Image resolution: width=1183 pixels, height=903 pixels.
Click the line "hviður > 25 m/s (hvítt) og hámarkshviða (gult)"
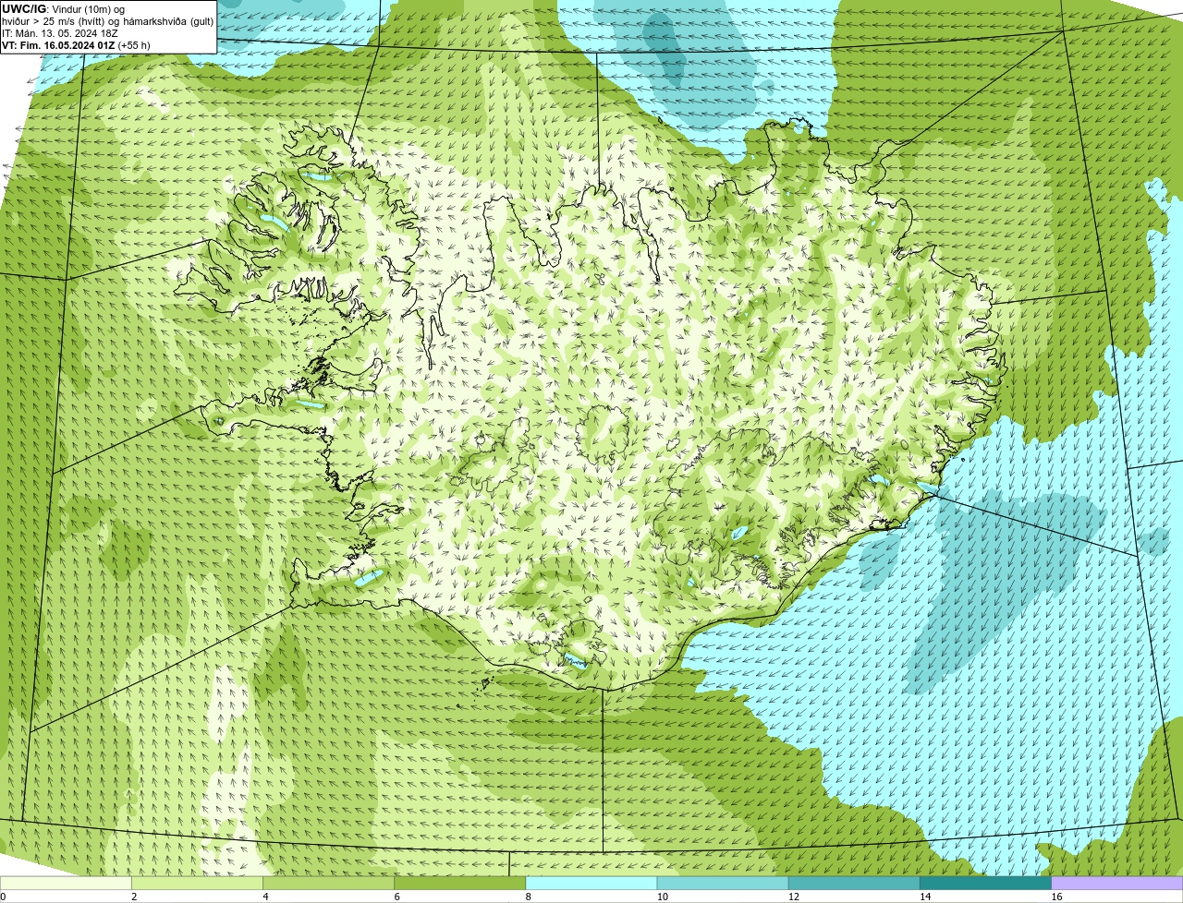(x=108, y=21)
